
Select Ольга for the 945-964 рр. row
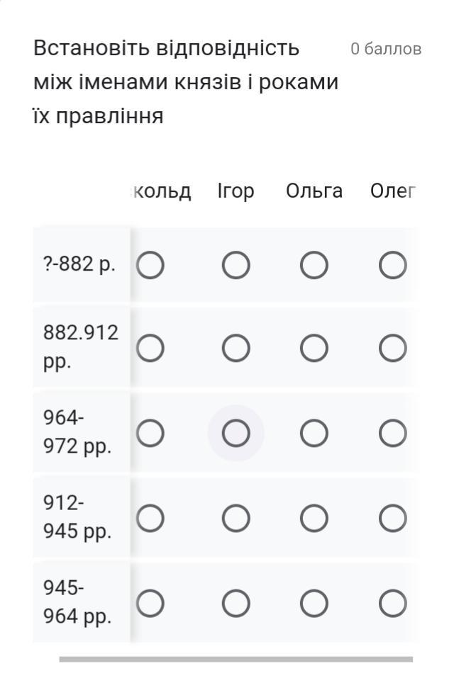point(314,604)
